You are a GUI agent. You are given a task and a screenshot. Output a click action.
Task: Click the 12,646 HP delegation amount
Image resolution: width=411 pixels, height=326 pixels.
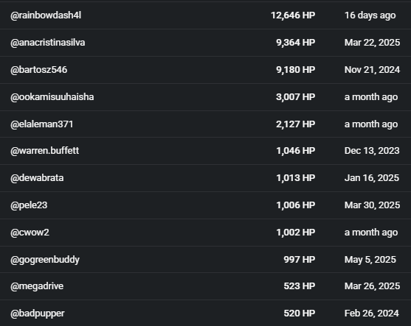click(x=293, y=15)
